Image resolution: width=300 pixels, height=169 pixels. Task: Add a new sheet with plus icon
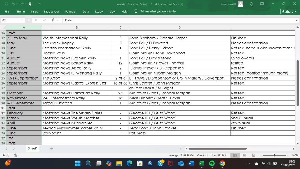pos(52,149)
